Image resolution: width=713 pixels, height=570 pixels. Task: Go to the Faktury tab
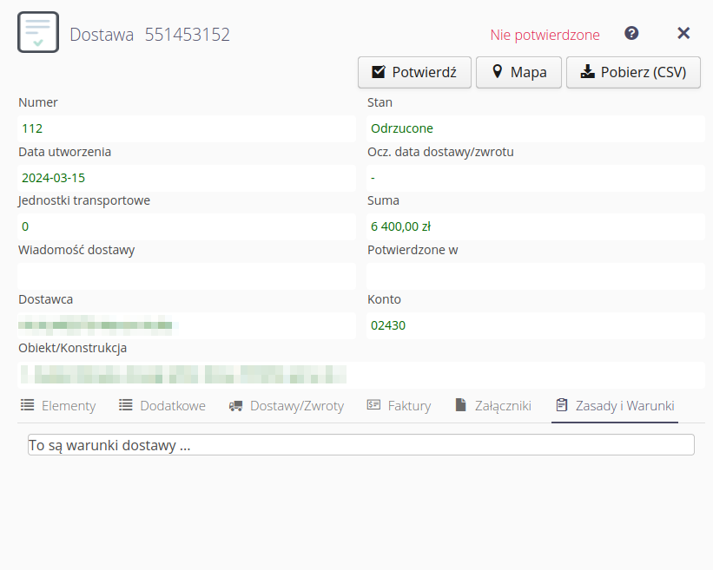pyautogui.click(x=399, y=405)
